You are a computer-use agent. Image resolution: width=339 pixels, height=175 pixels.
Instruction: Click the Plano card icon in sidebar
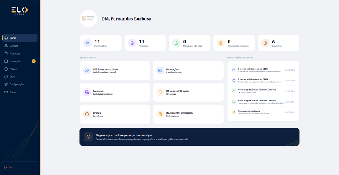(x=6, y=92)
